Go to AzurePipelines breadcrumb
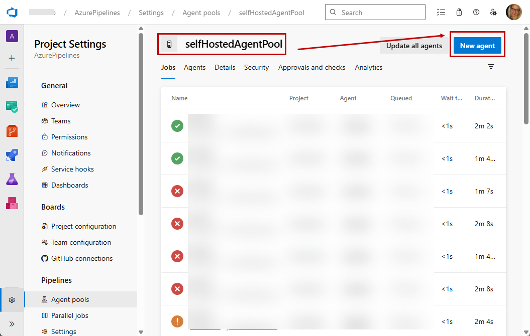 [97, 13]
